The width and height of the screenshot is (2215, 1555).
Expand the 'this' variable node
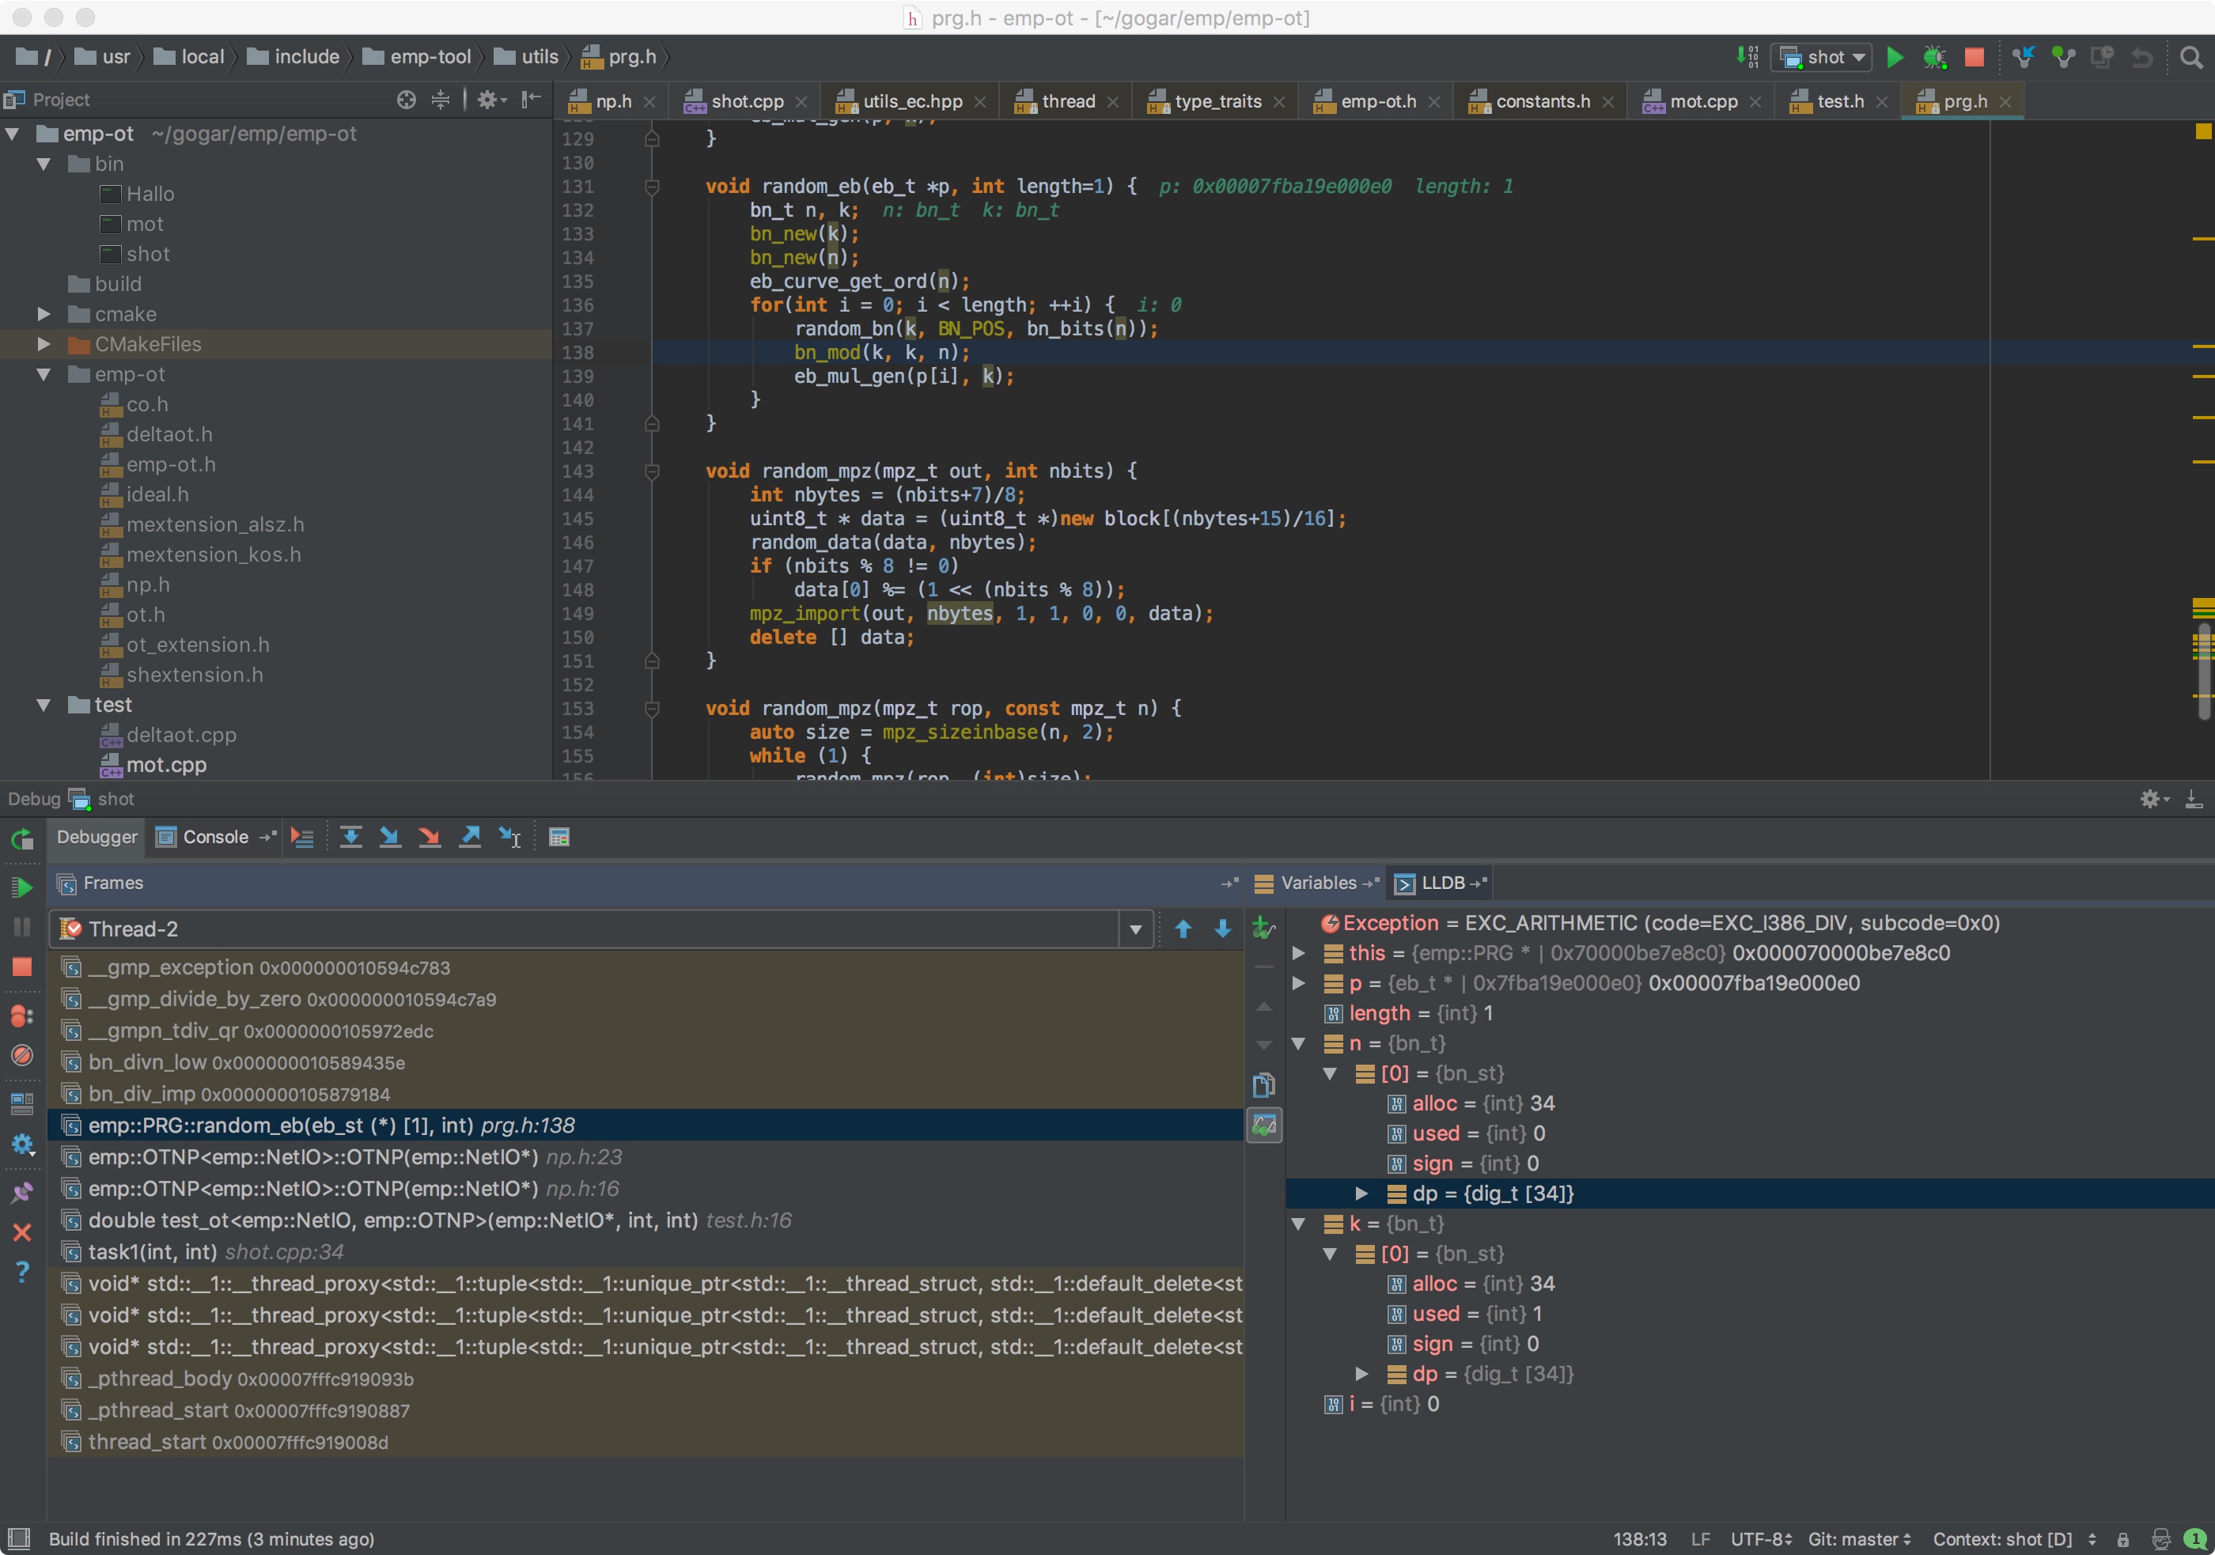point(1298,953)
